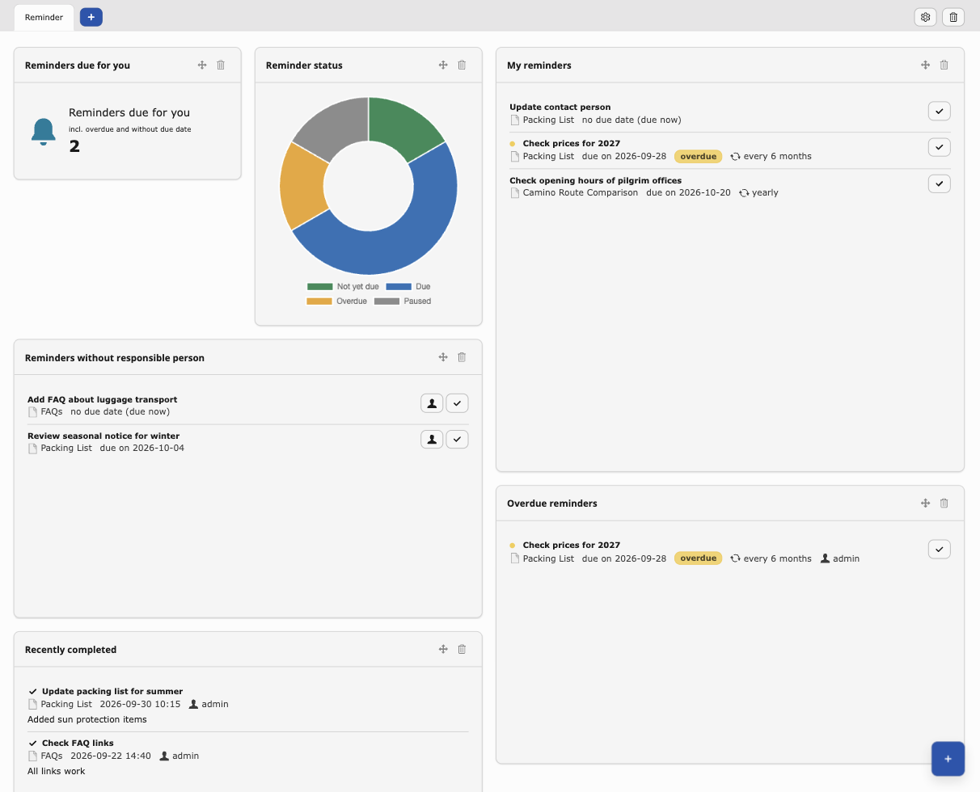This screenshot has height=792, width=980.
Task: Click the orange Overdue chart segment
Action: pyautogui.click(x=302, y=186)
